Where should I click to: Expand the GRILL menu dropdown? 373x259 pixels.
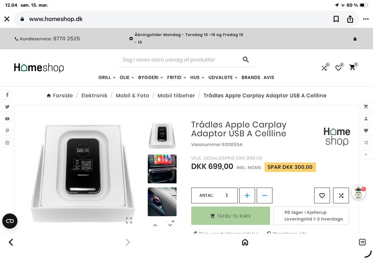pyautogui.click(x=107, y=78)
